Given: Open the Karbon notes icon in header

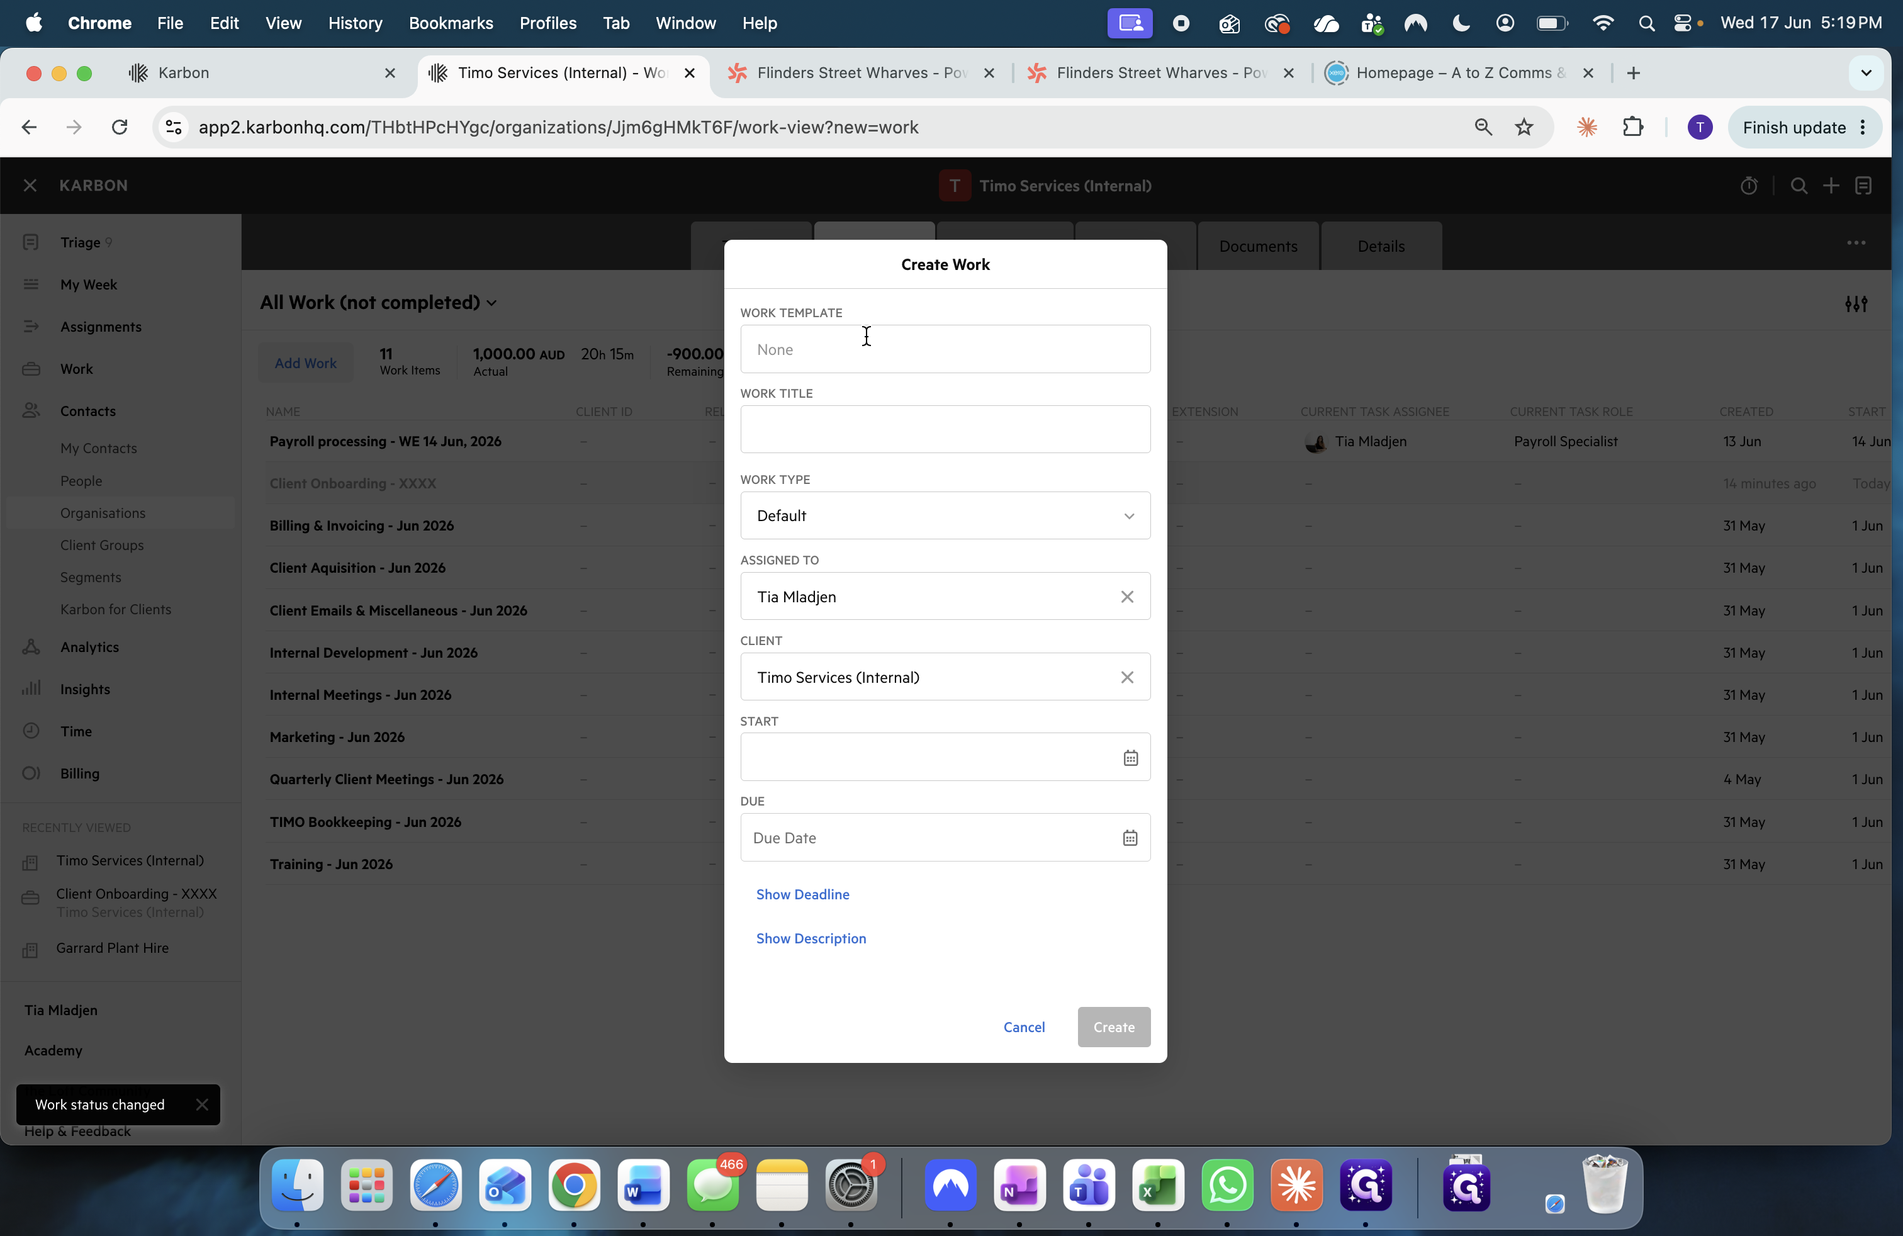Looking at the screenshot, I should 1863,186.
